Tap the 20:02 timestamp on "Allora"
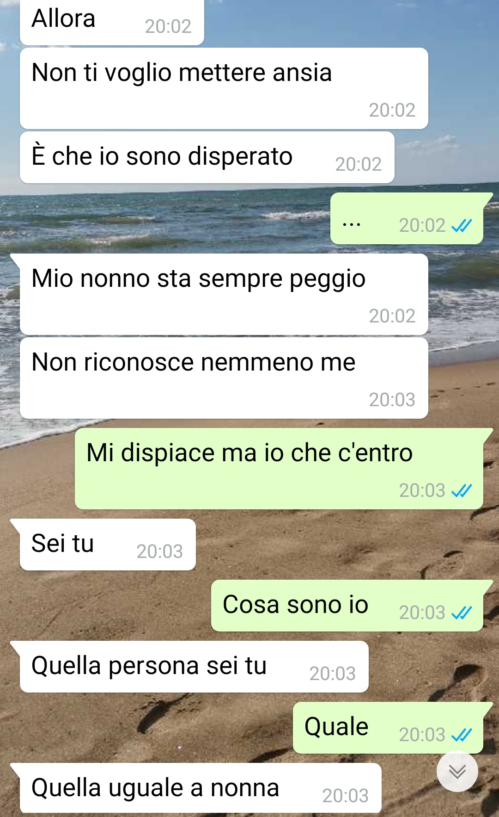Viewport: 499px width, 817px height. click(168, 26)
